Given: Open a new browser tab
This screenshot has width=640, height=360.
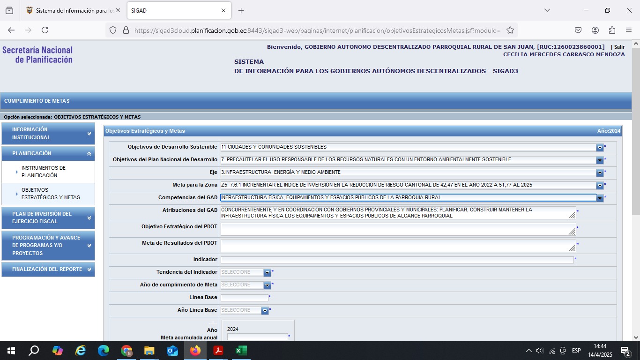Looking at the screenshot, I should [241, 10].
